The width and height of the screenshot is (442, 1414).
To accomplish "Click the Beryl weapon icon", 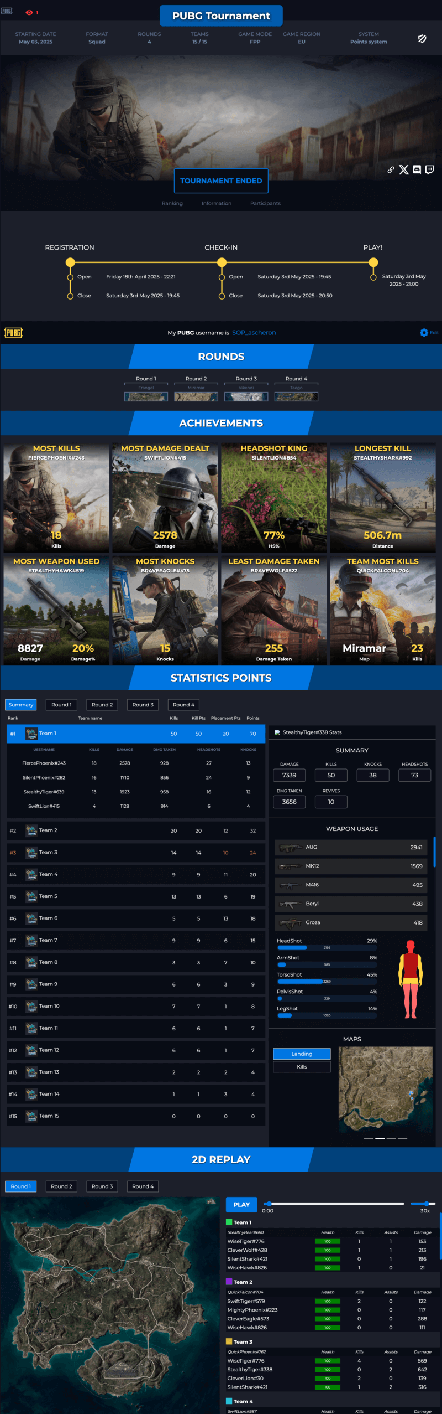I will tap(290, 904).
